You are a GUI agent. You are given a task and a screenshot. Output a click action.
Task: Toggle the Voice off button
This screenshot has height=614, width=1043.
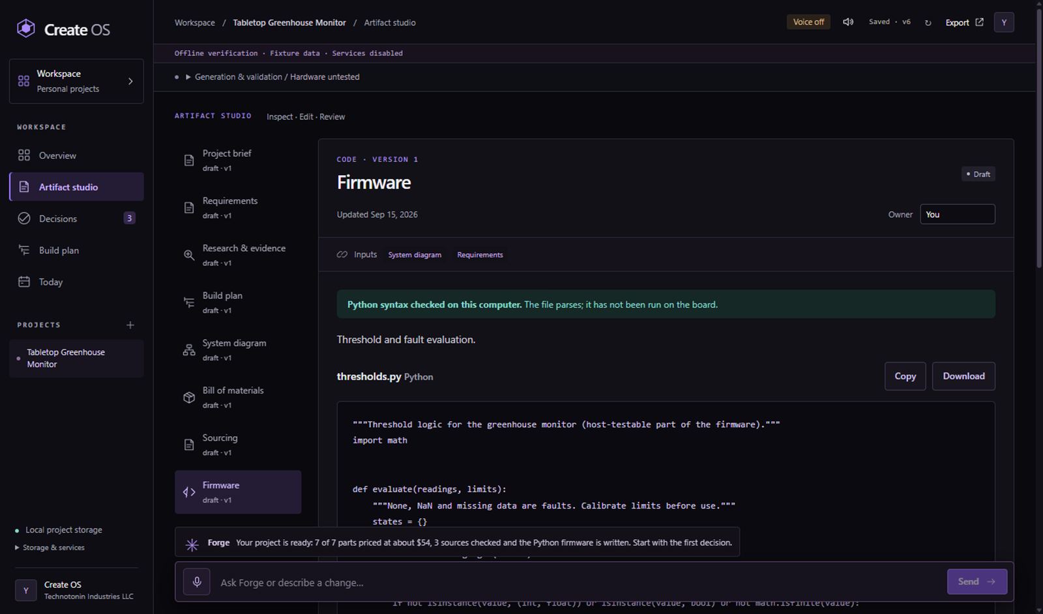pos(808,22)
